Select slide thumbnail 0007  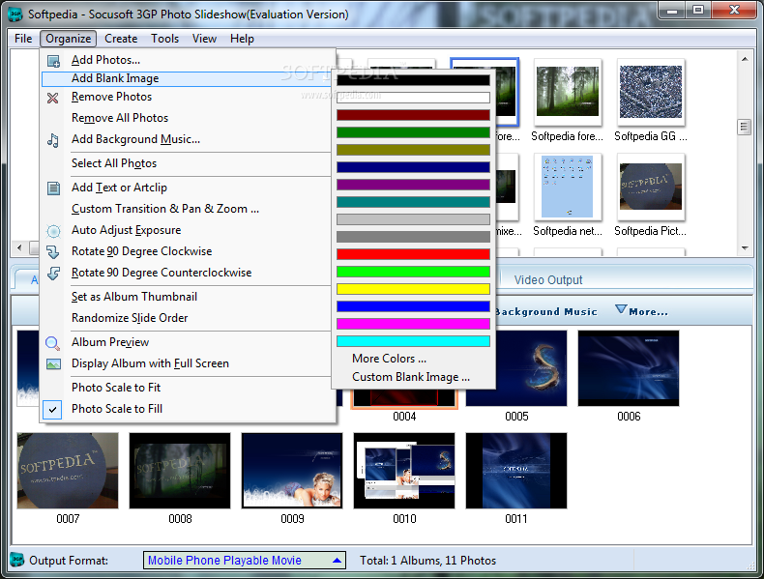[68, 471]
